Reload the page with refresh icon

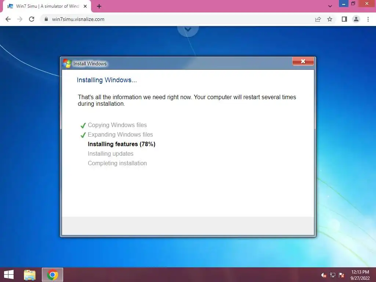click(x=32, y=19)
